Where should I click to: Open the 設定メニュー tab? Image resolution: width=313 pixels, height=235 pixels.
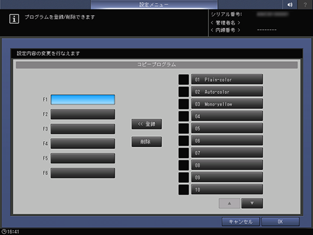click(x=154, y=4)
